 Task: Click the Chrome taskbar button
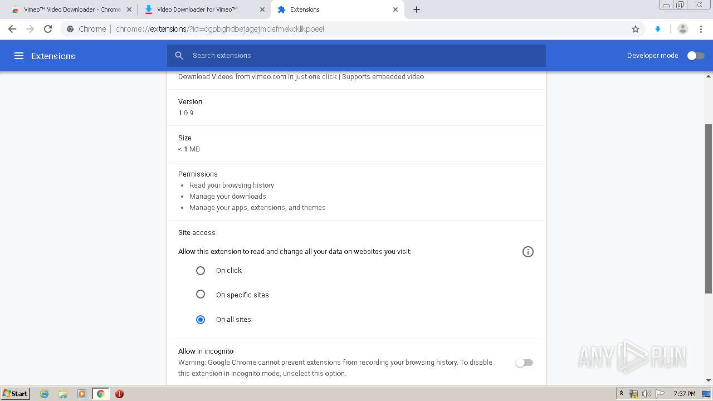101,394
